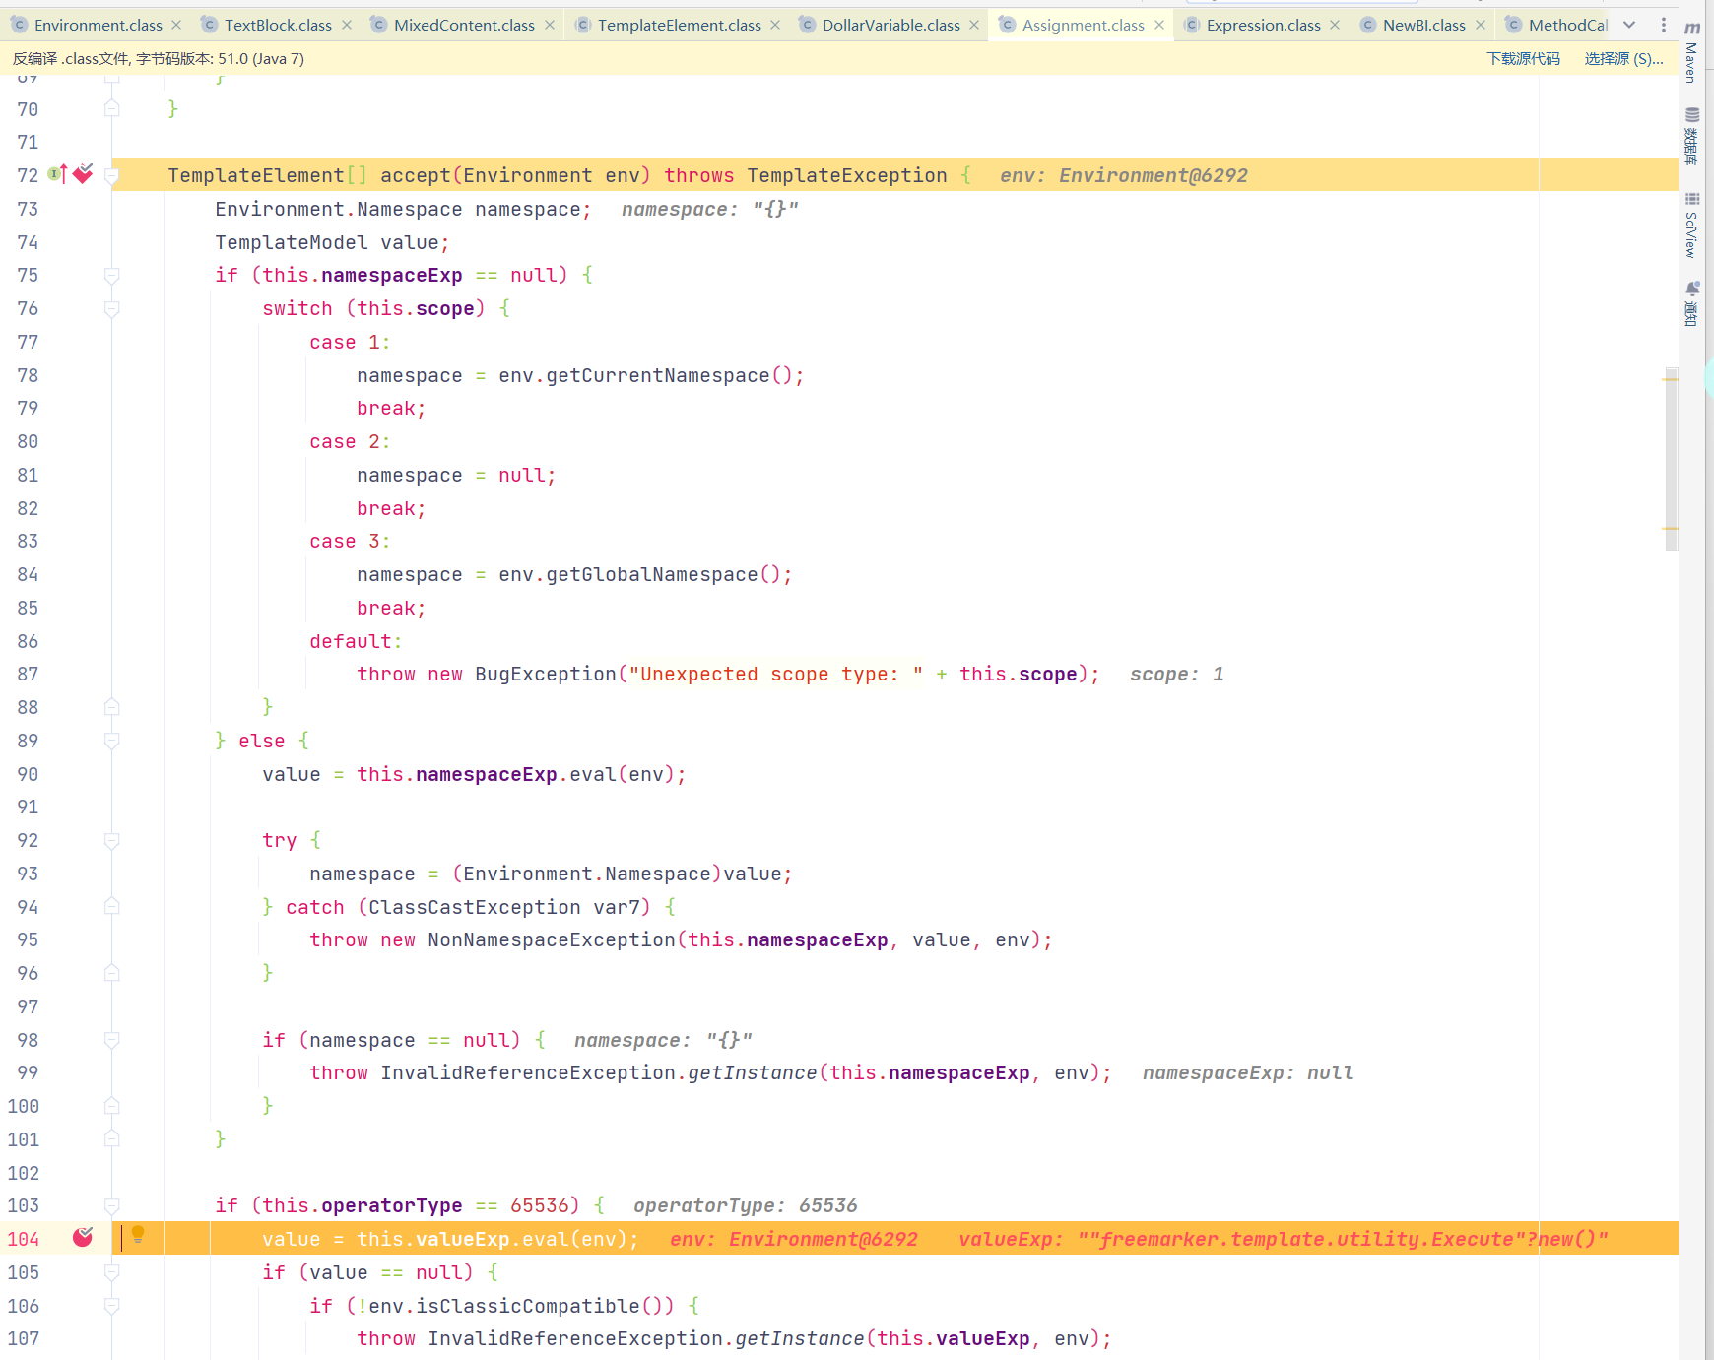Toggle the method breakpoint on line 72
The image size is (1714, 1360).
(83, 174)
